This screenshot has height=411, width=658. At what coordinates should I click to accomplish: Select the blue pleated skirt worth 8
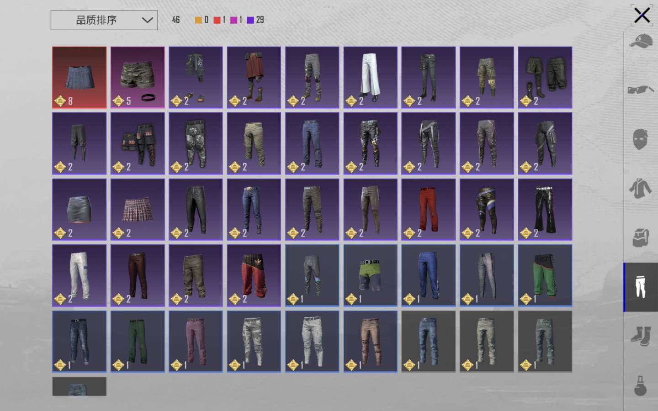[79, 77]
